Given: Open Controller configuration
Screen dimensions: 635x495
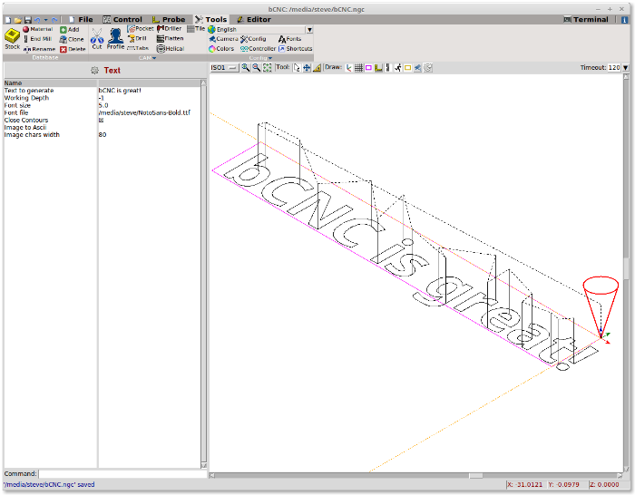Looking at the screenshot, I should click(259, 49).
